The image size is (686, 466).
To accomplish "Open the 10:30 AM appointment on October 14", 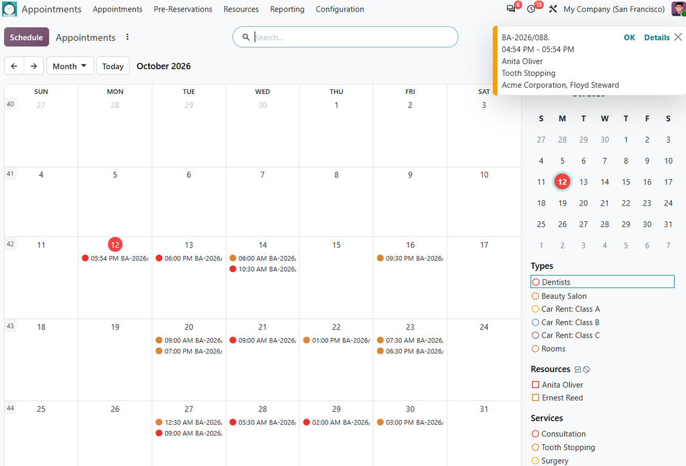I will 262,269.
